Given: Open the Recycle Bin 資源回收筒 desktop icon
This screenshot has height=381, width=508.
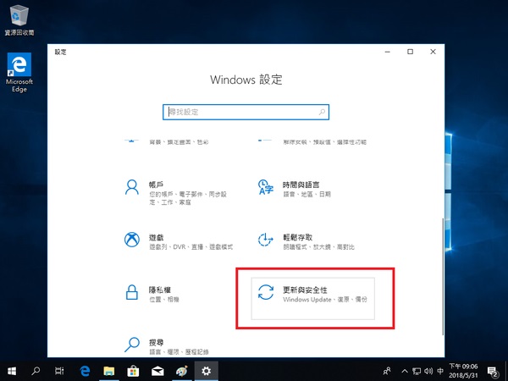Looking at the screenshot, I should [x=19, y=19].
